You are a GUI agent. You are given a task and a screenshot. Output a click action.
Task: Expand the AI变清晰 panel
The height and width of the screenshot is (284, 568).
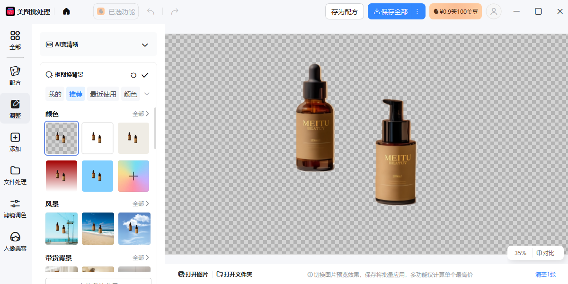point(145,45)
